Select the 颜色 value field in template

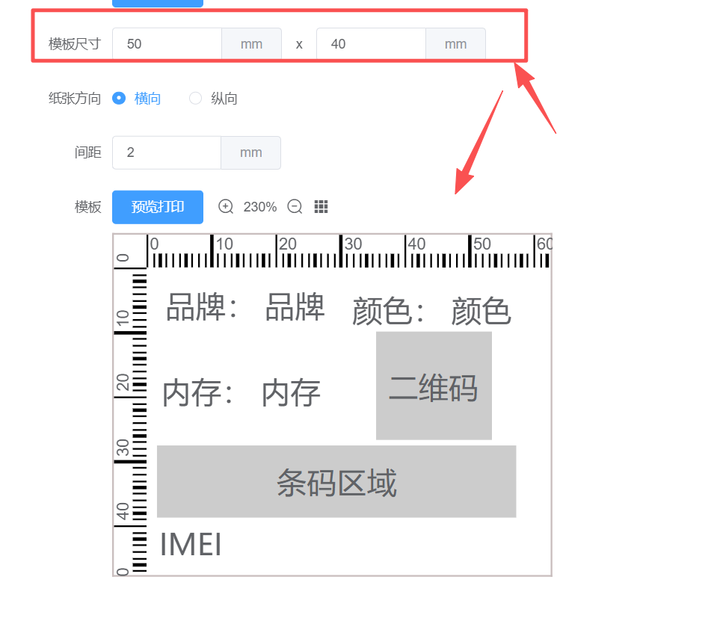[x=481, y=312]
